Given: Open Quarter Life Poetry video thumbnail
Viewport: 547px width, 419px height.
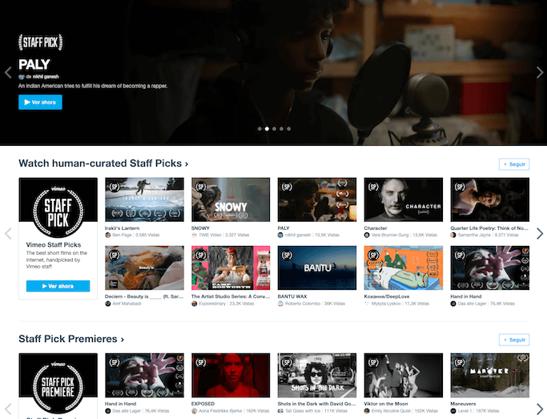Looking at the screenshot, I should (x=490, y=199).
